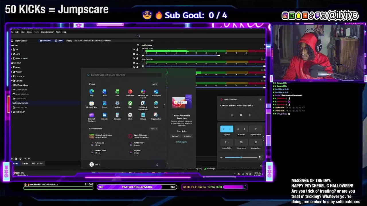
Task: Expand the BG BANNER group
Action: pyautogui.click(x=12, y=112)
